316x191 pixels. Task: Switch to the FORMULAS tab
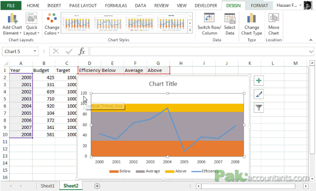click(116, 5)
